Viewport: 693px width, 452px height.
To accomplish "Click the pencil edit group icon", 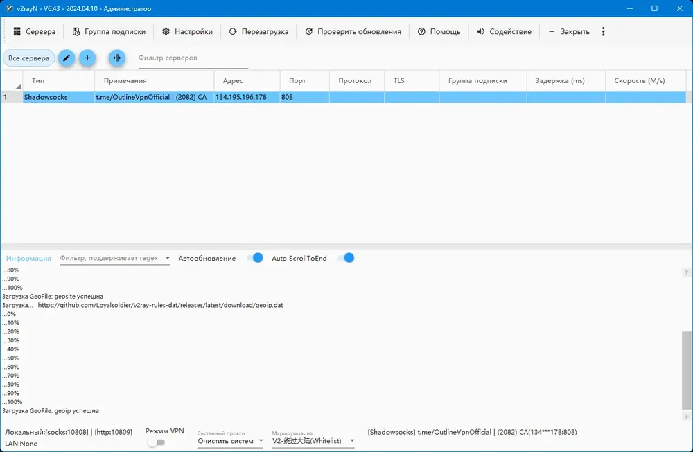I will point(67,58).
